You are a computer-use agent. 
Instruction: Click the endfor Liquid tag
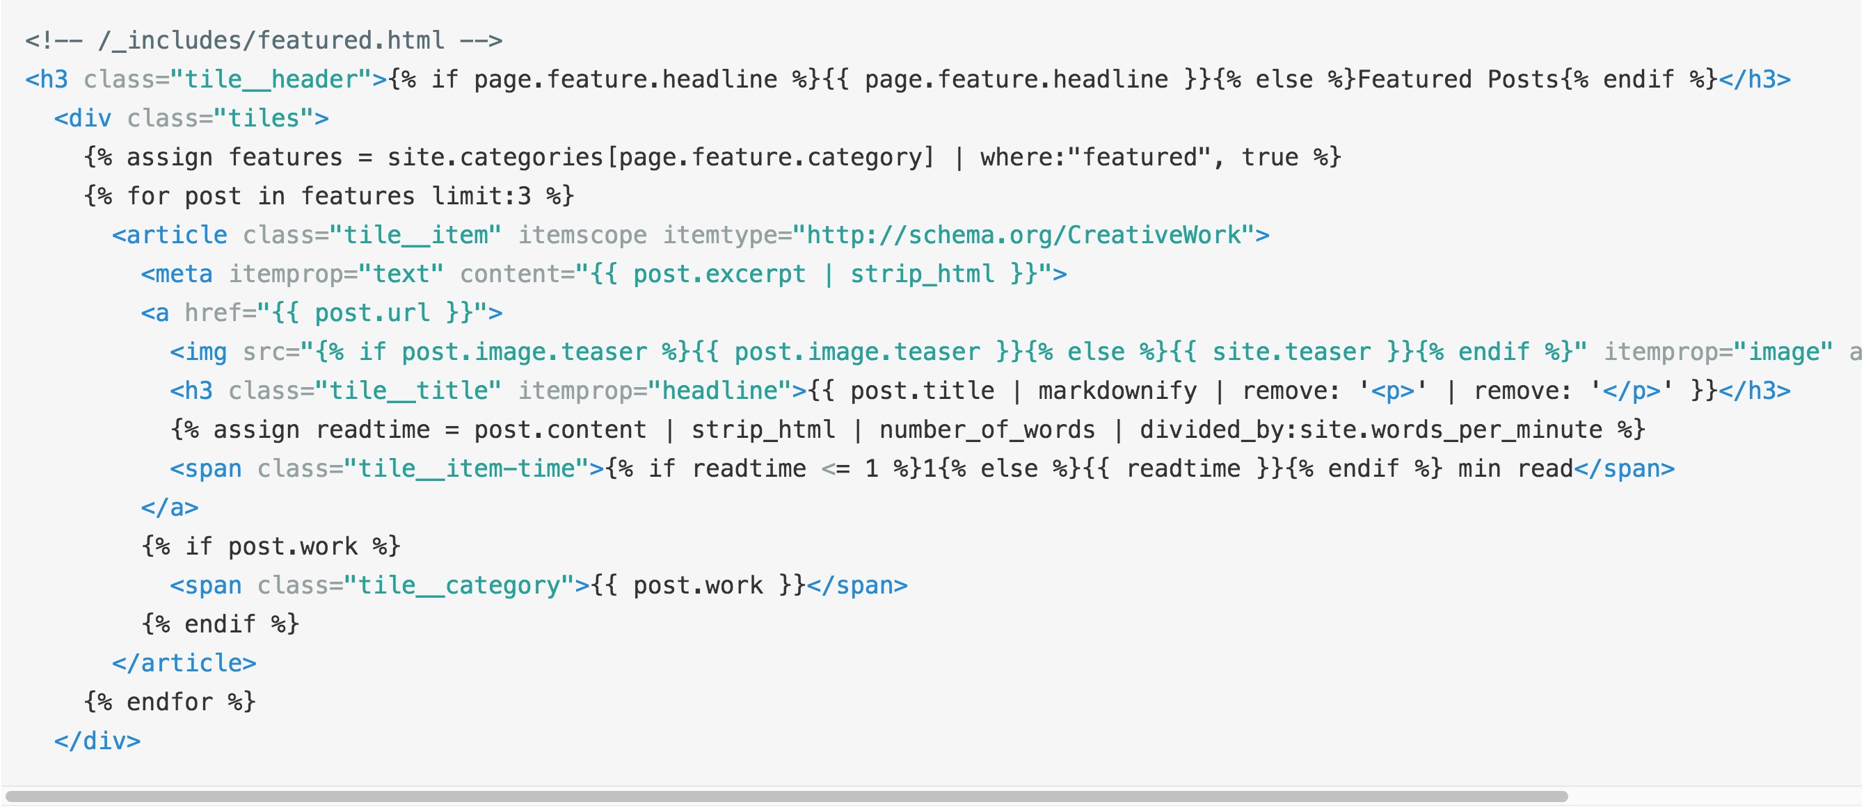tap(170, 702)
